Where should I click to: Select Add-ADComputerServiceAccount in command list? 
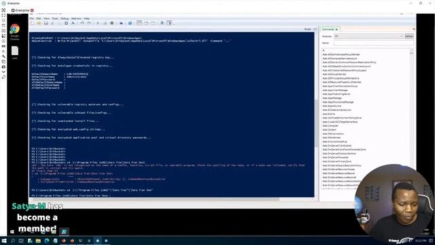(340, 59)
